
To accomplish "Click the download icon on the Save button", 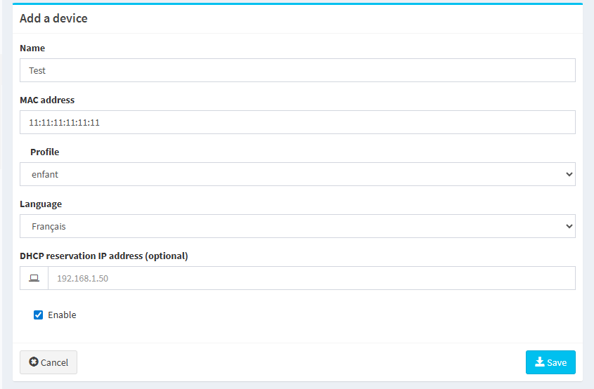I will tap(539, 362).
